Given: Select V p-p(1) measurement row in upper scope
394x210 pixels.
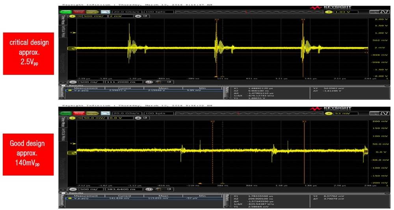Looking at the screenshot, I should [144, 90].
